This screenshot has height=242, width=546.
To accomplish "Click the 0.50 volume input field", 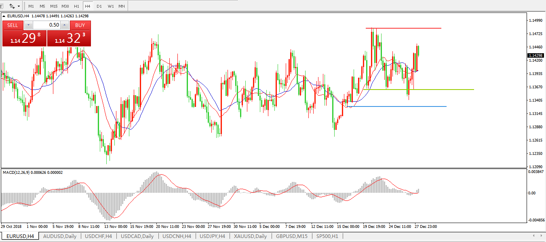I will pyautogui.click(x=46, y=25).
